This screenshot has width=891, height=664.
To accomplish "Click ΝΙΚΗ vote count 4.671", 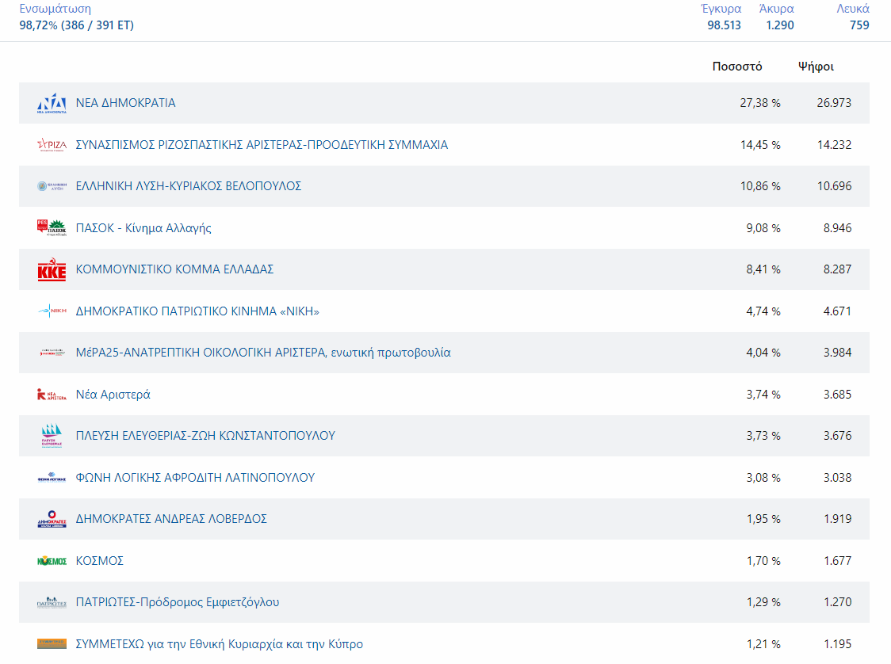I will click(838, 311).
